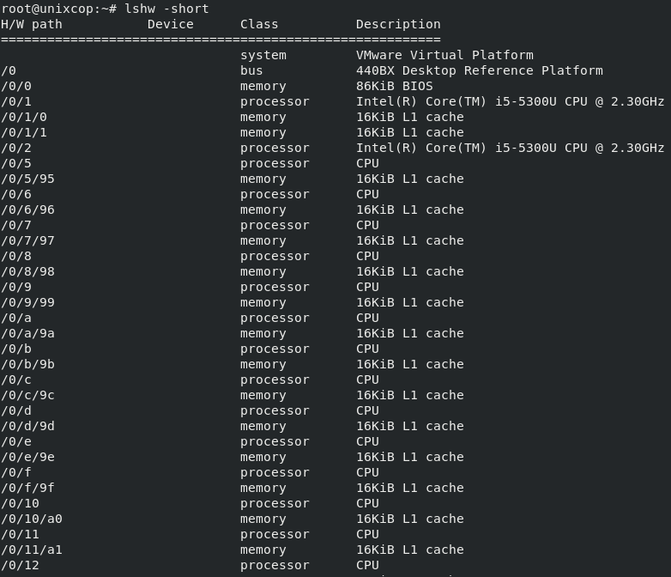Screen dimensions: 671x577
Task: Click the /0/2 hardware path
Action: (x=16, y=149)
